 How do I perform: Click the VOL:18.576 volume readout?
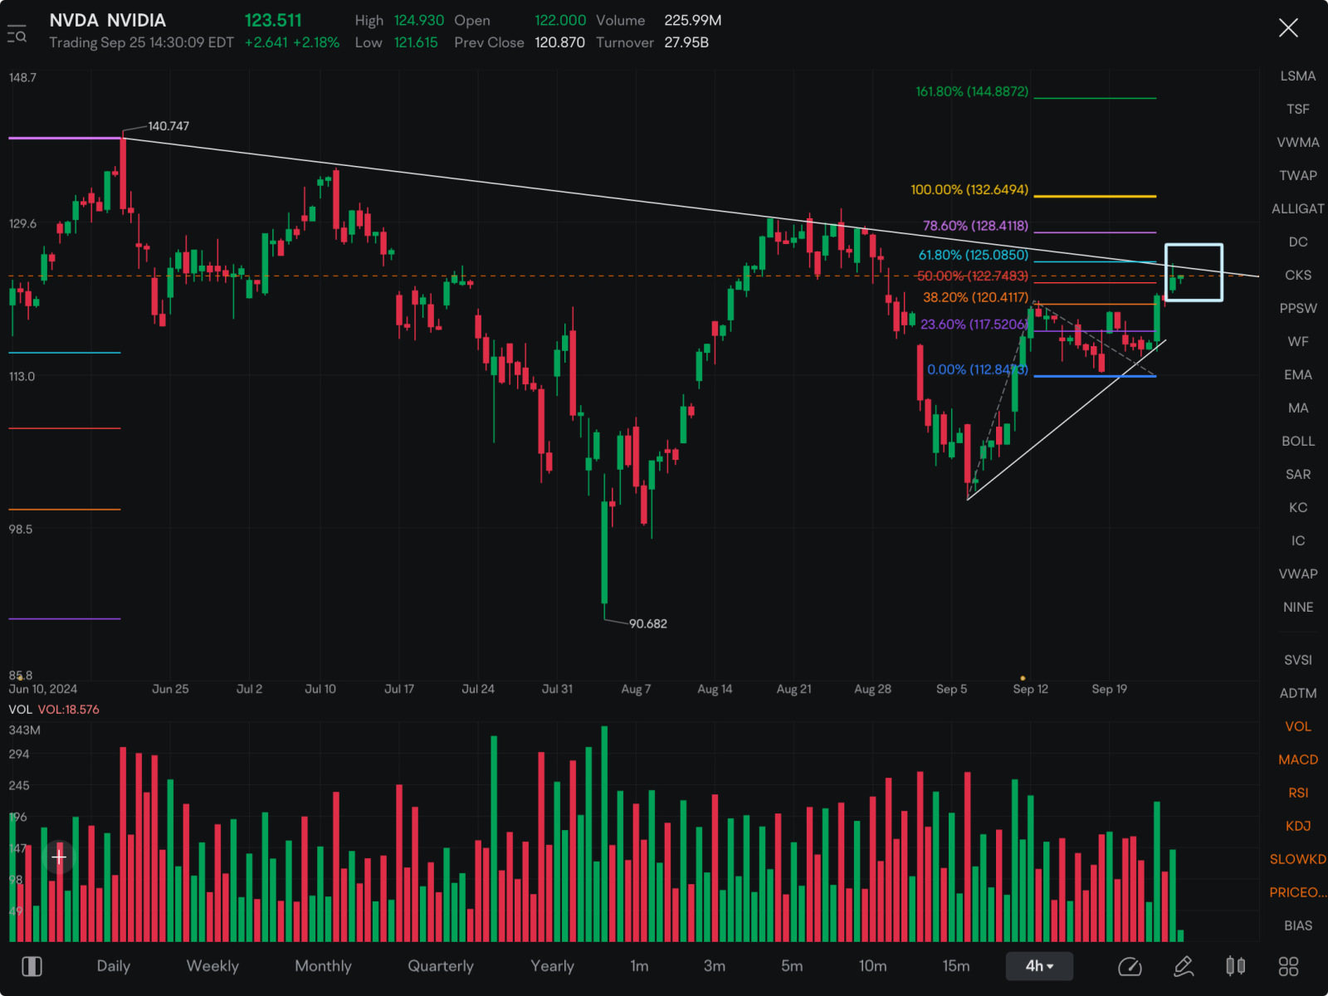[x=68, y=710]
